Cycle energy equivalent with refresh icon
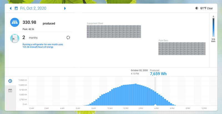 tap(68, 37)
